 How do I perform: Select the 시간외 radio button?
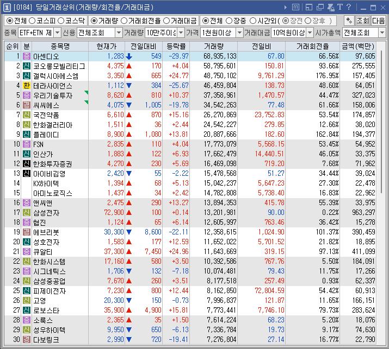click(x=252, y=21)
